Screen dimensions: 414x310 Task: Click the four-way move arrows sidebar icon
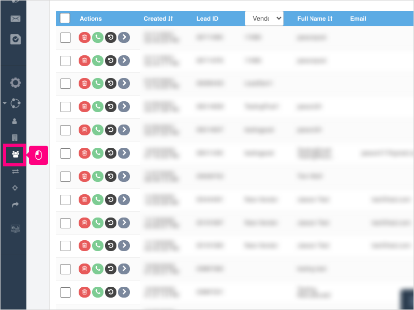tap(15, 188)
